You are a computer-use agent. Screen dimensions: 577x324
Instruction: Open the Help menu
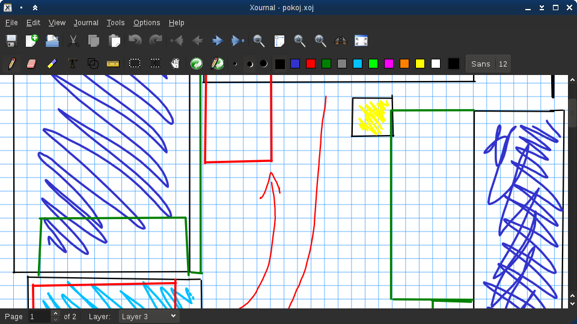click(x=177, y=23)
